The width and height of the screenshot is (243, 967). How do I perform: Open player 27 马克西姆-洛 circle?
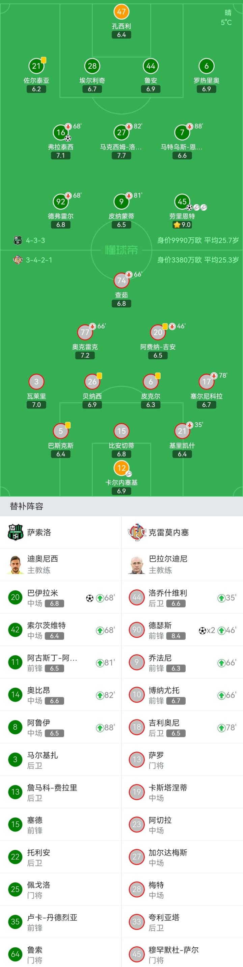pyautogui.click(x=121, y=132)
